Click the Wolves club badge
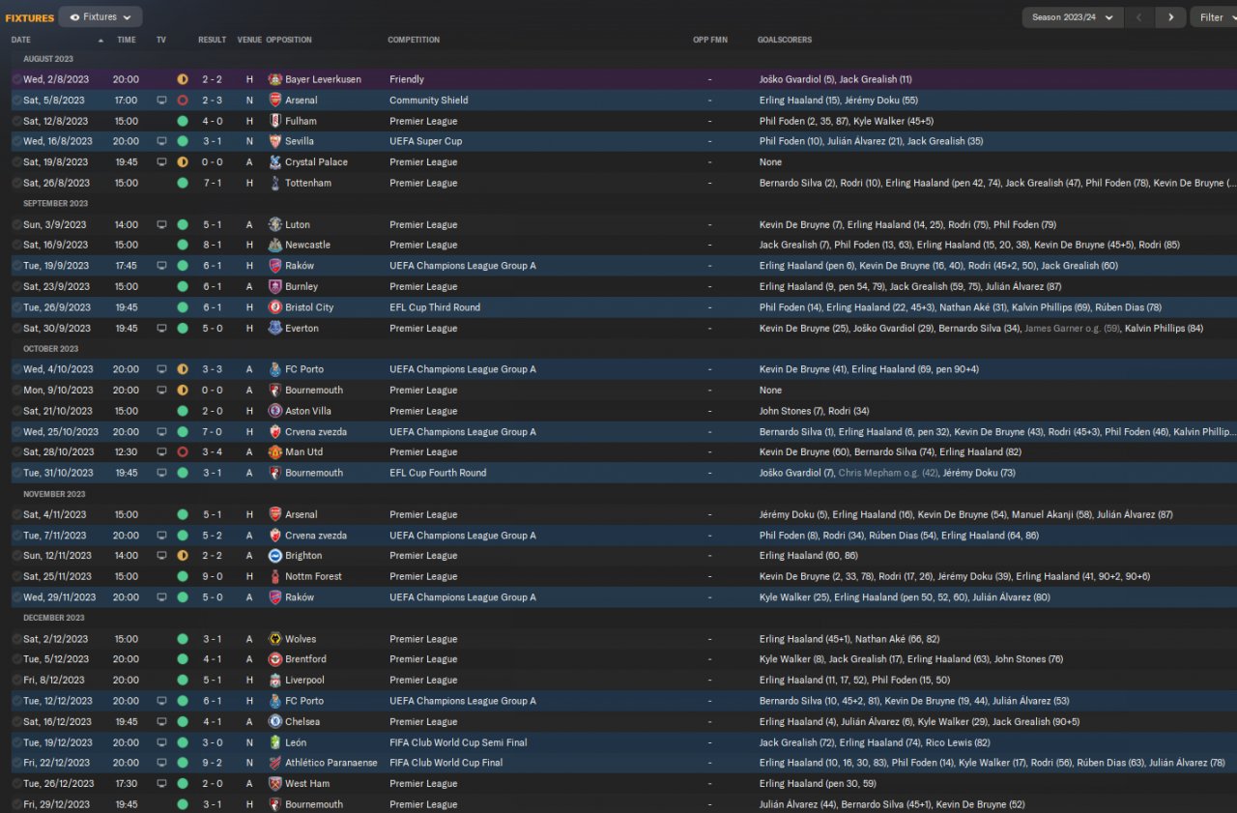Screen dimensions: 1237x813 coord(275,639)
